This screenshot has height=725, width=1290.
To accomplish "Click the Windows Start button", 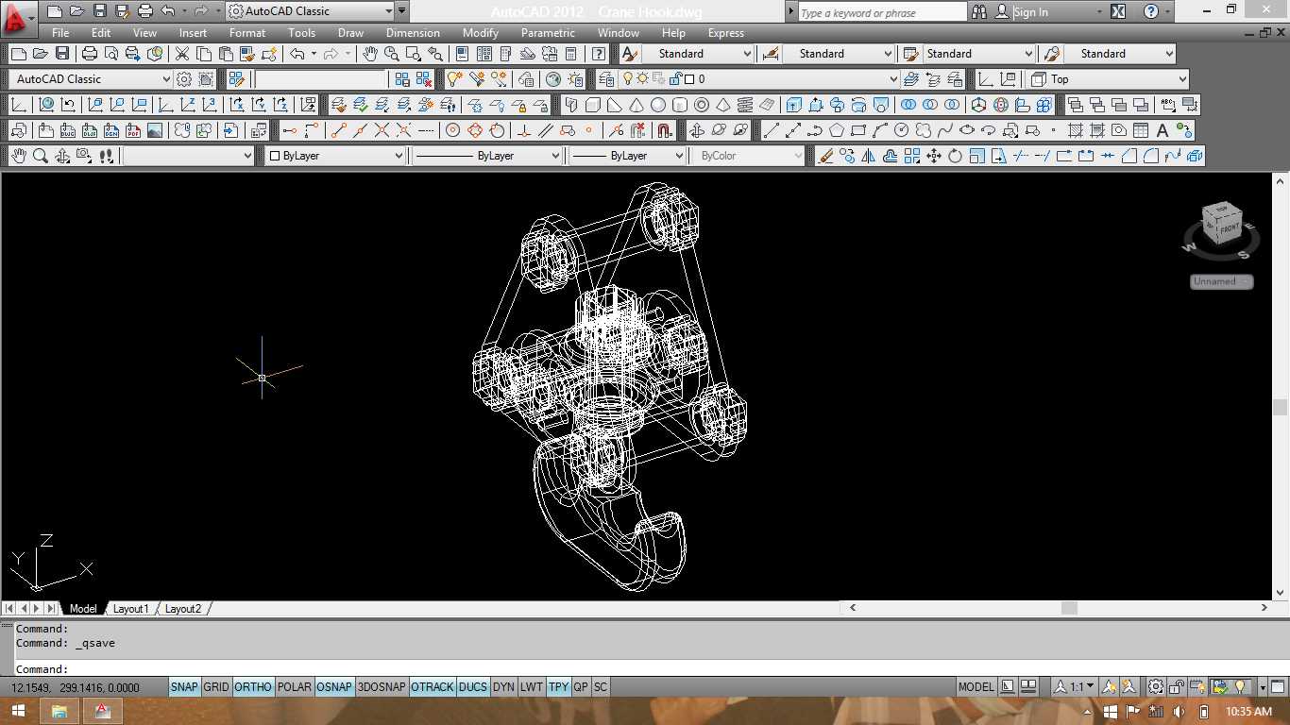I will [x=18, y=711].
